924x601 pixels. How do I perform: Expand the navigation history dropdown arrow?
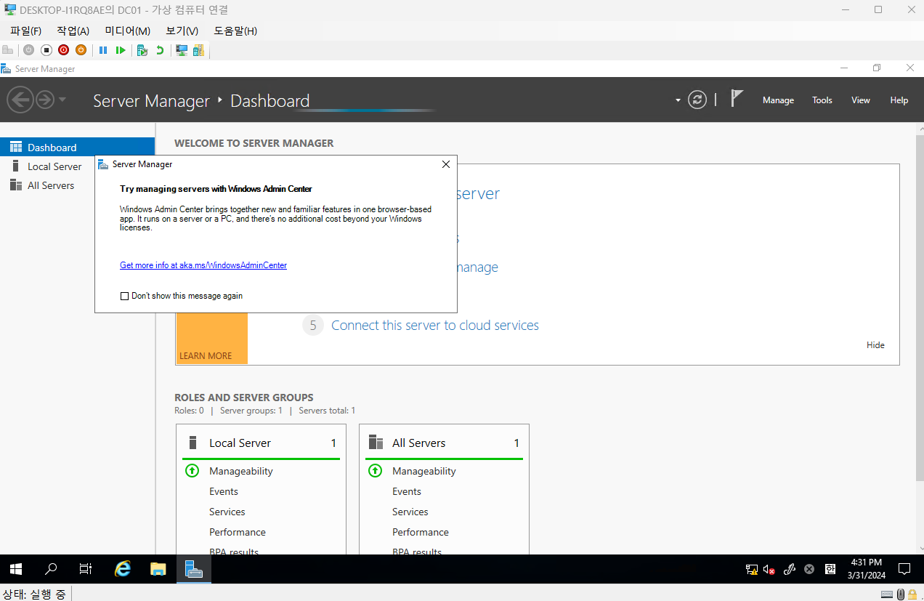(x=62, y=100)
